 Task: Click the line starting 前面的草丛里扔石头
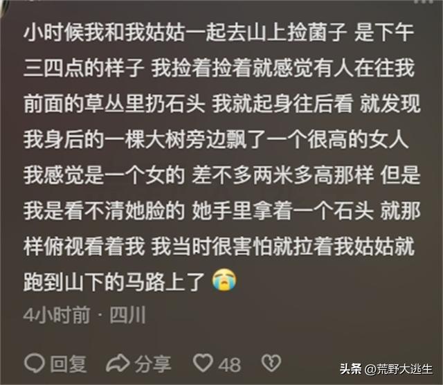[x=222, y=104]
